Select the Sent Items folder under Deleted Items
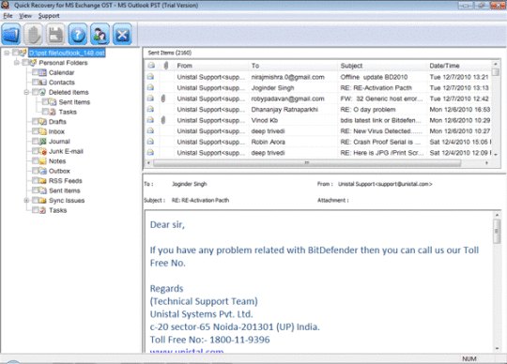The image size is (507, 364). pos(74,102)
